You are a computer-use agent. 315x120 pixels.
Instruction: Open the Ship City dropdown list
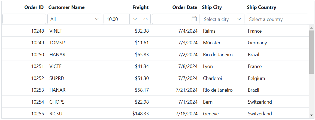click(239, 19)
